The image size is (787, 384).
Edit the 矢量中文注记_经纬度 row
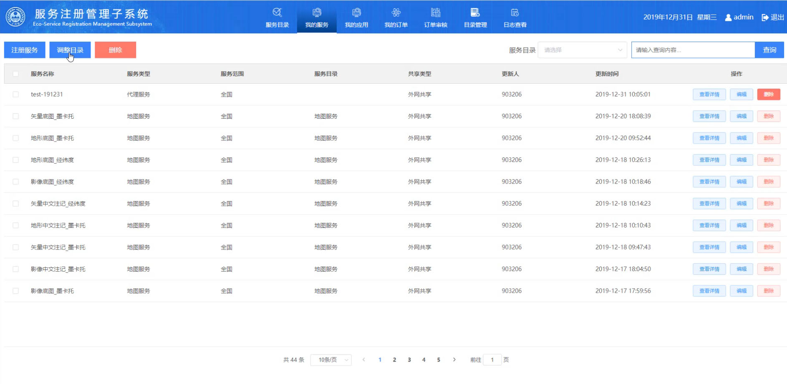tap(742, 204)
